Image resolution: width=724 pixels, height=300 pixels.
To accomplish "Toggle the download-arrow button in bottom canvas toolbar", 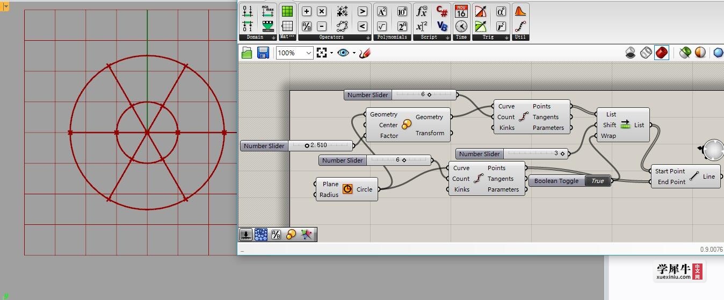I will coord(246,235).
